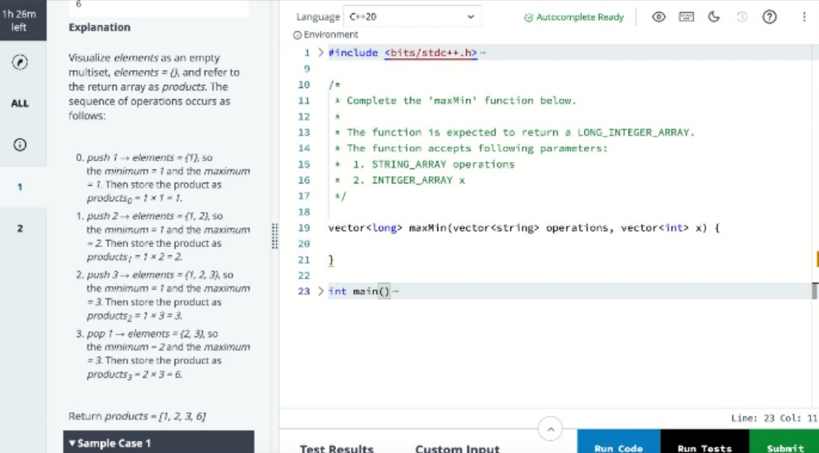Open the Custom Input tab
Image resolution: width=819 pixels, height=453 pixels.
pyautogui.click(x=457, y=449)
